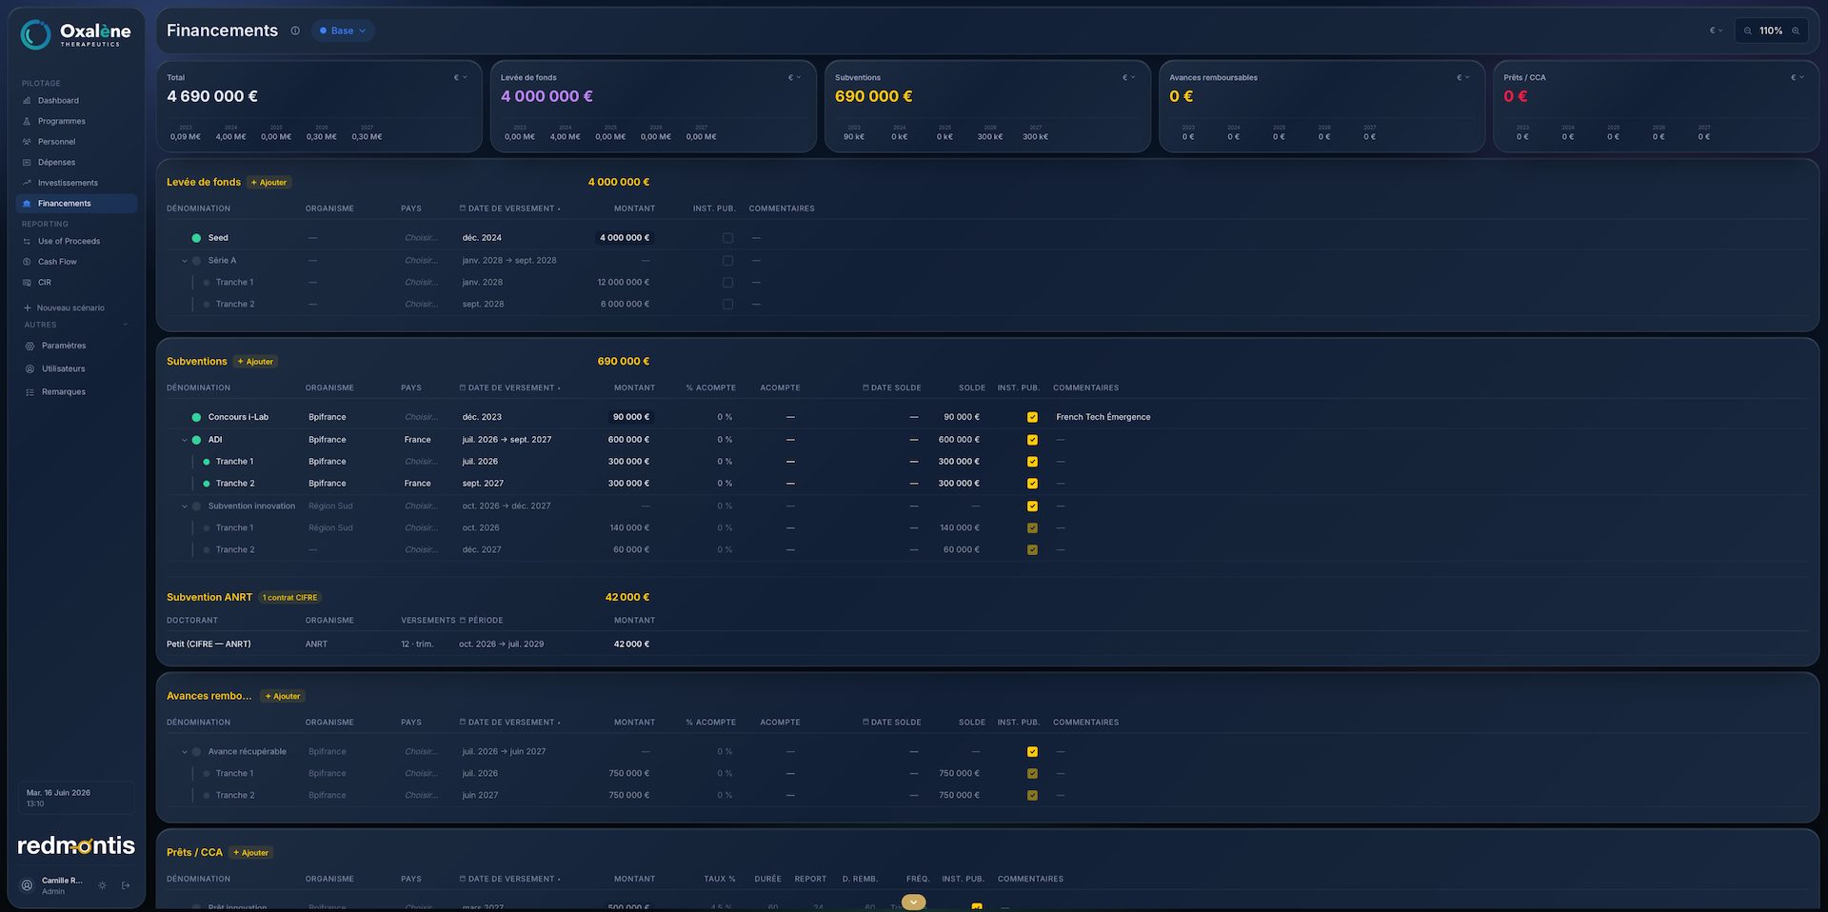Open Cash Flow in the sidebar
The height and width of the screenshot is (912, 1828).
coord(76,262)
